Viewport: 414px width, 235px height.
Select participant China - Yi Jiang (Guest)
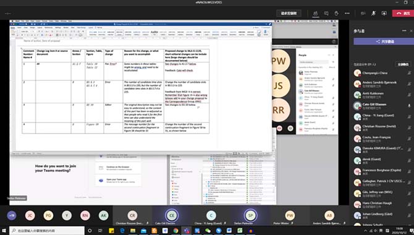(x=383, y=117)
